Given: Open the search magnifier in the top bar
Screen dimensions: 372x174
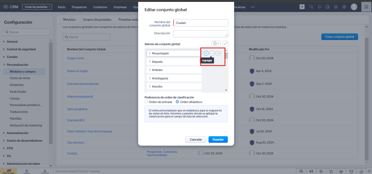Looking at the screenshot, I should pyautogui.click(x=311, y=7).
